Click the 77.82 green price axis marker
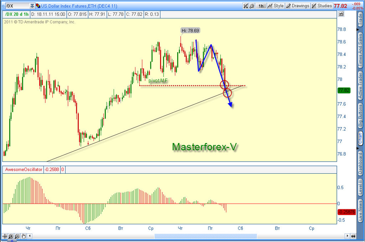365x242 pixels. tap(344, 90)
